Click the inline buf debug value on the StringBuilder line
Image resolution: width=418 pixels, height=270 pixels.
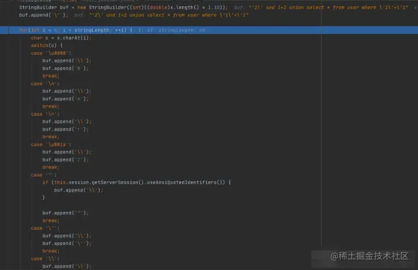tap(321, 7)
